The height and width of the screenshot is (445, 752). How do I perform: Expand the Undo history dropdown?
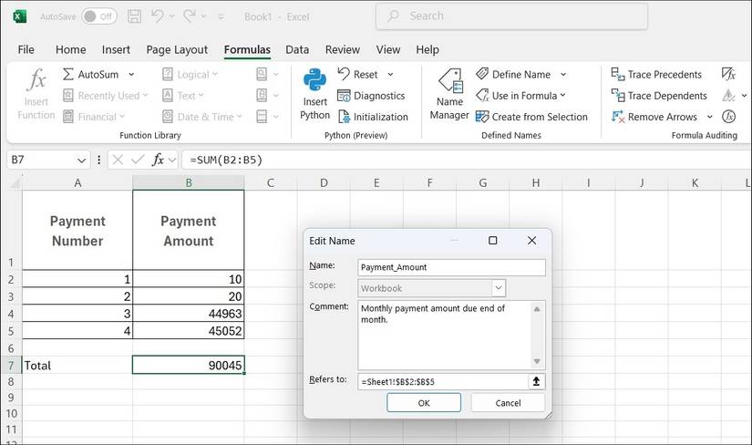pyautogui.click(x=171, y=16)
